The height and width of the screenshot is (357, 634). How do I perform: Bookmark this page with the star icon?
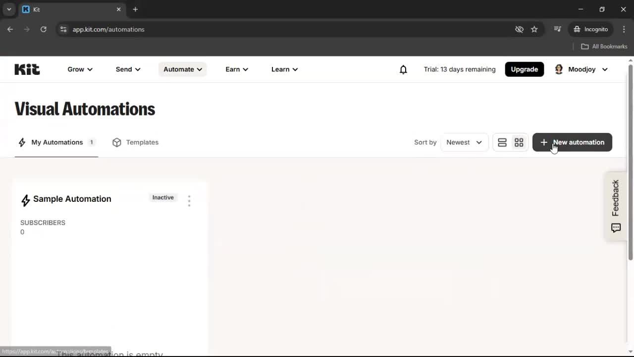pos(534,29)
